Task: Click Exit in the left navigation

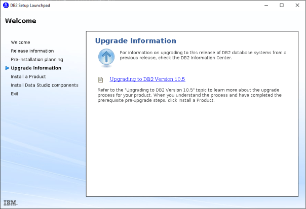Action: (x=14, y=94)
